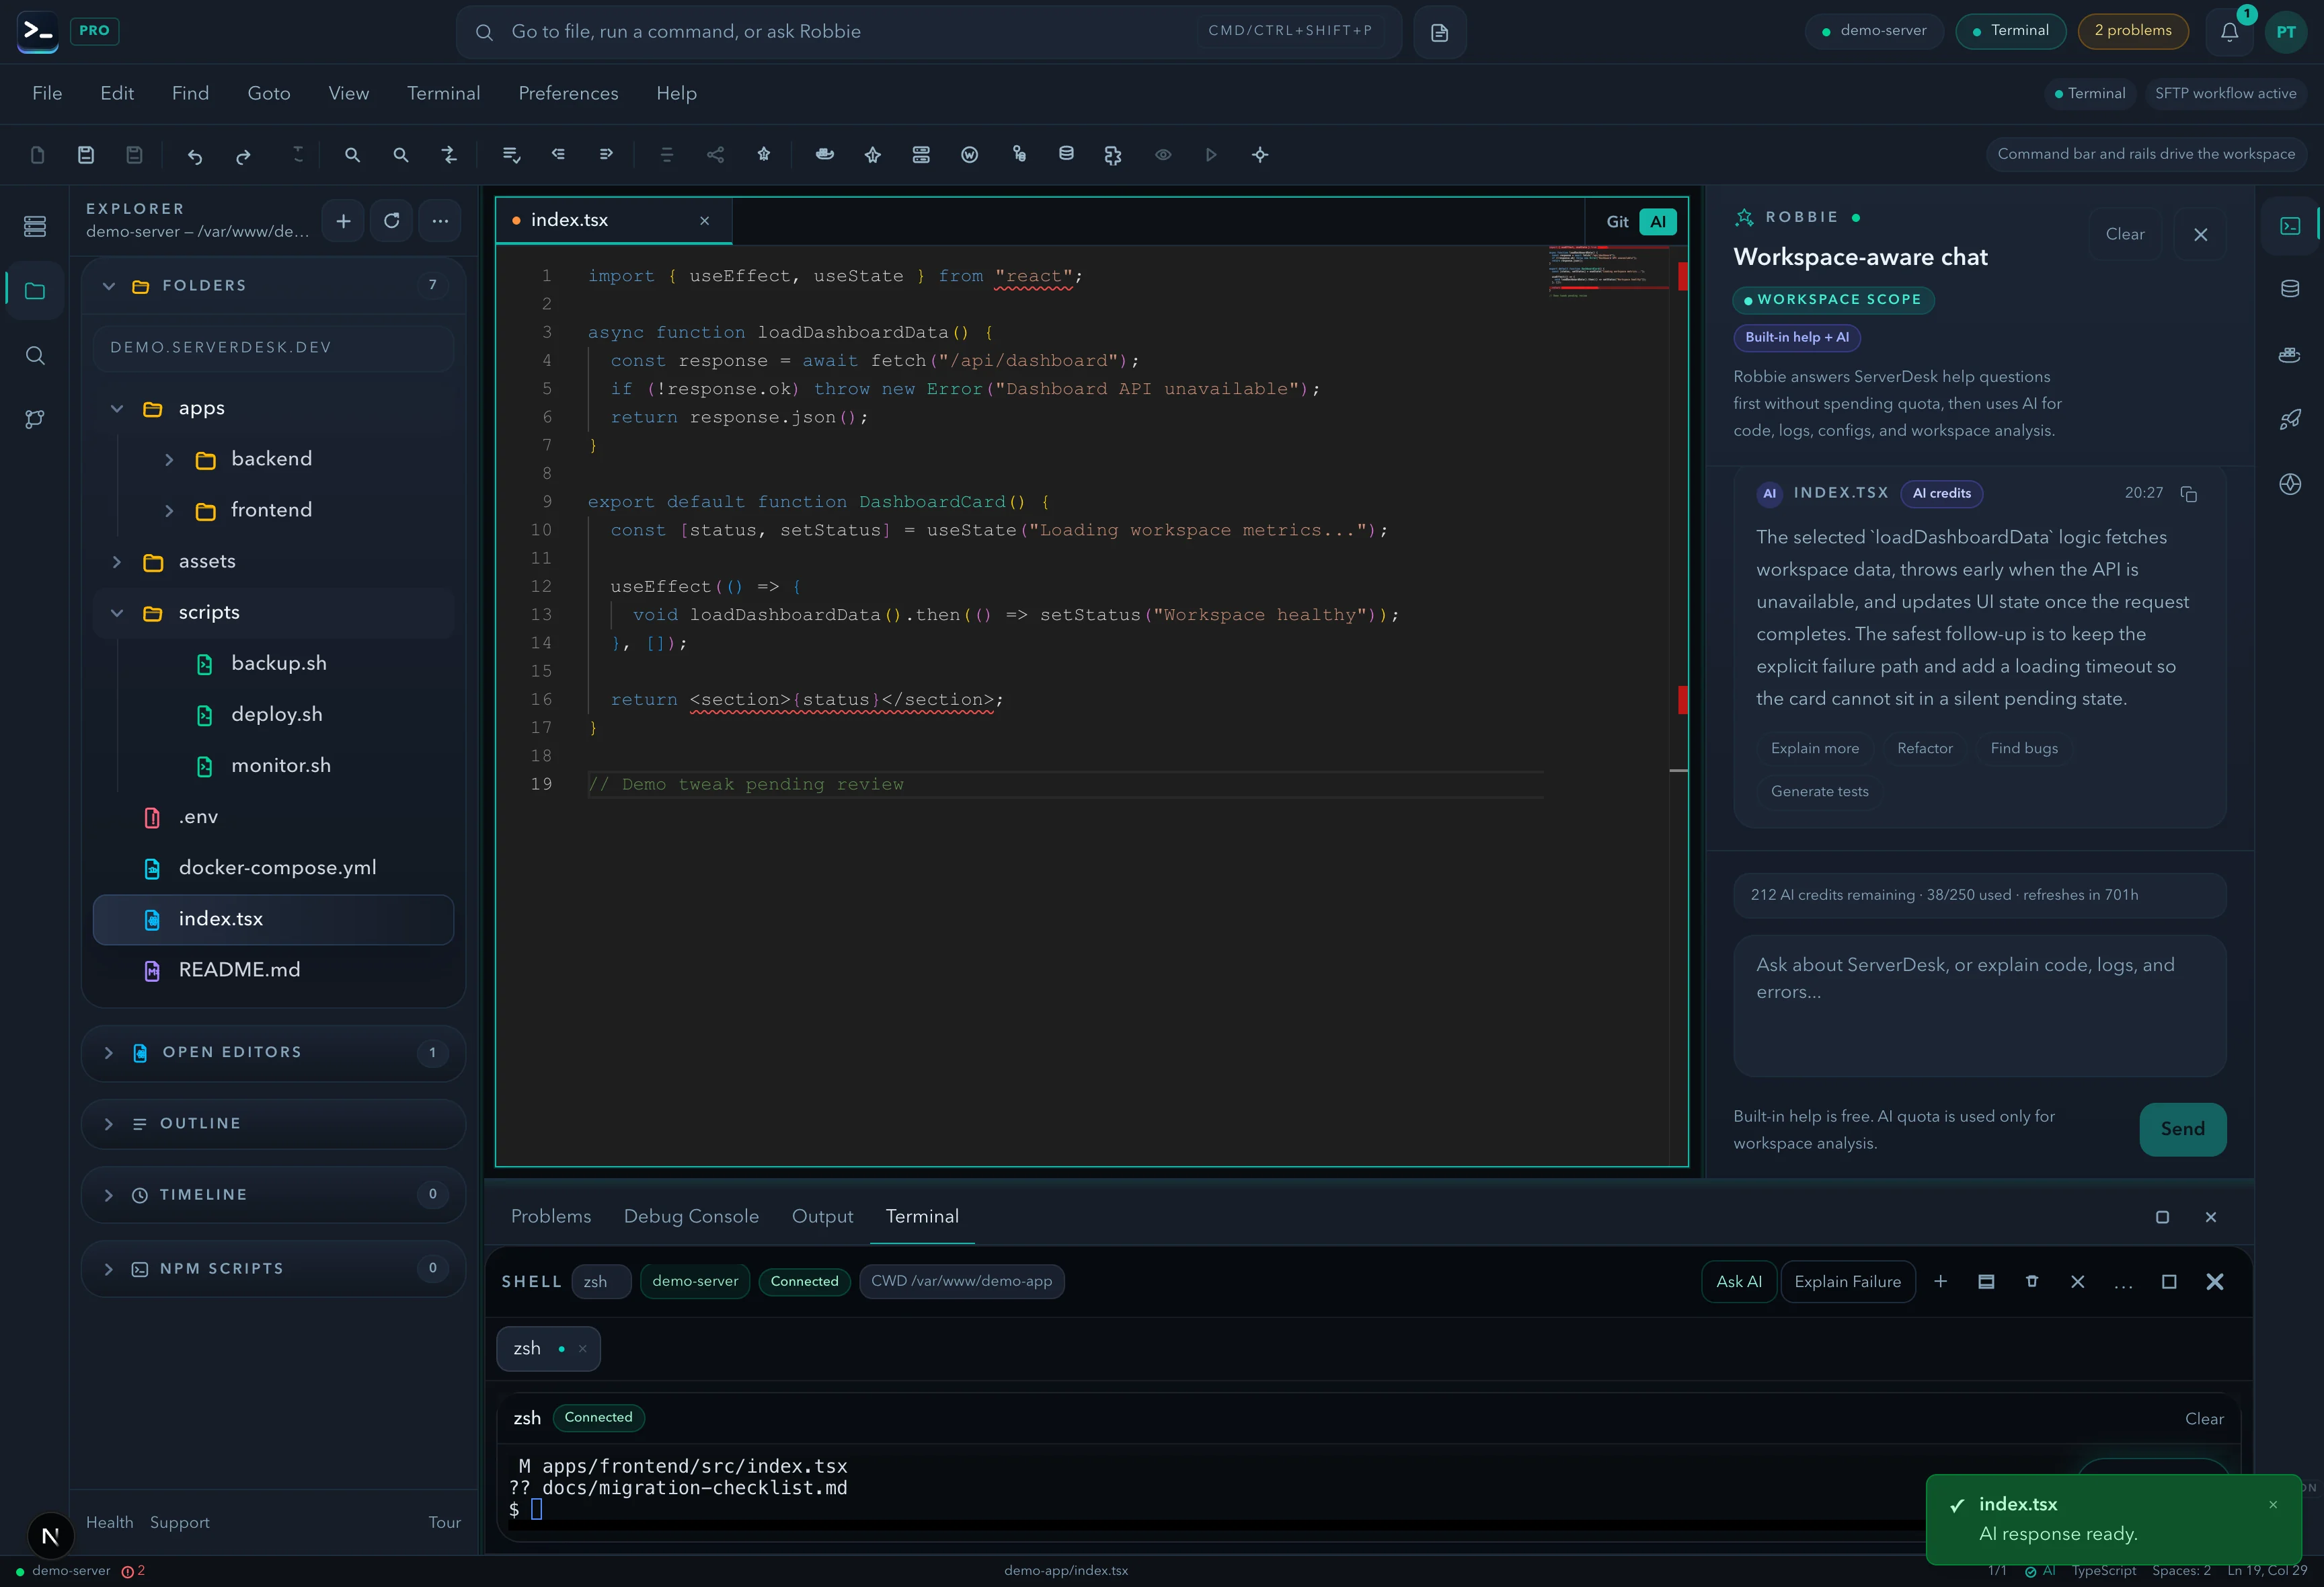
Task: Refresh the Explorer file tree
Action: tap(392, 221)
